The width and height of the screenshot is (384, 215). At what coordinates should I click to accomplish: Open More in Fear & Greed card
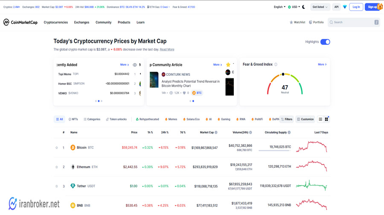(322, 65)
